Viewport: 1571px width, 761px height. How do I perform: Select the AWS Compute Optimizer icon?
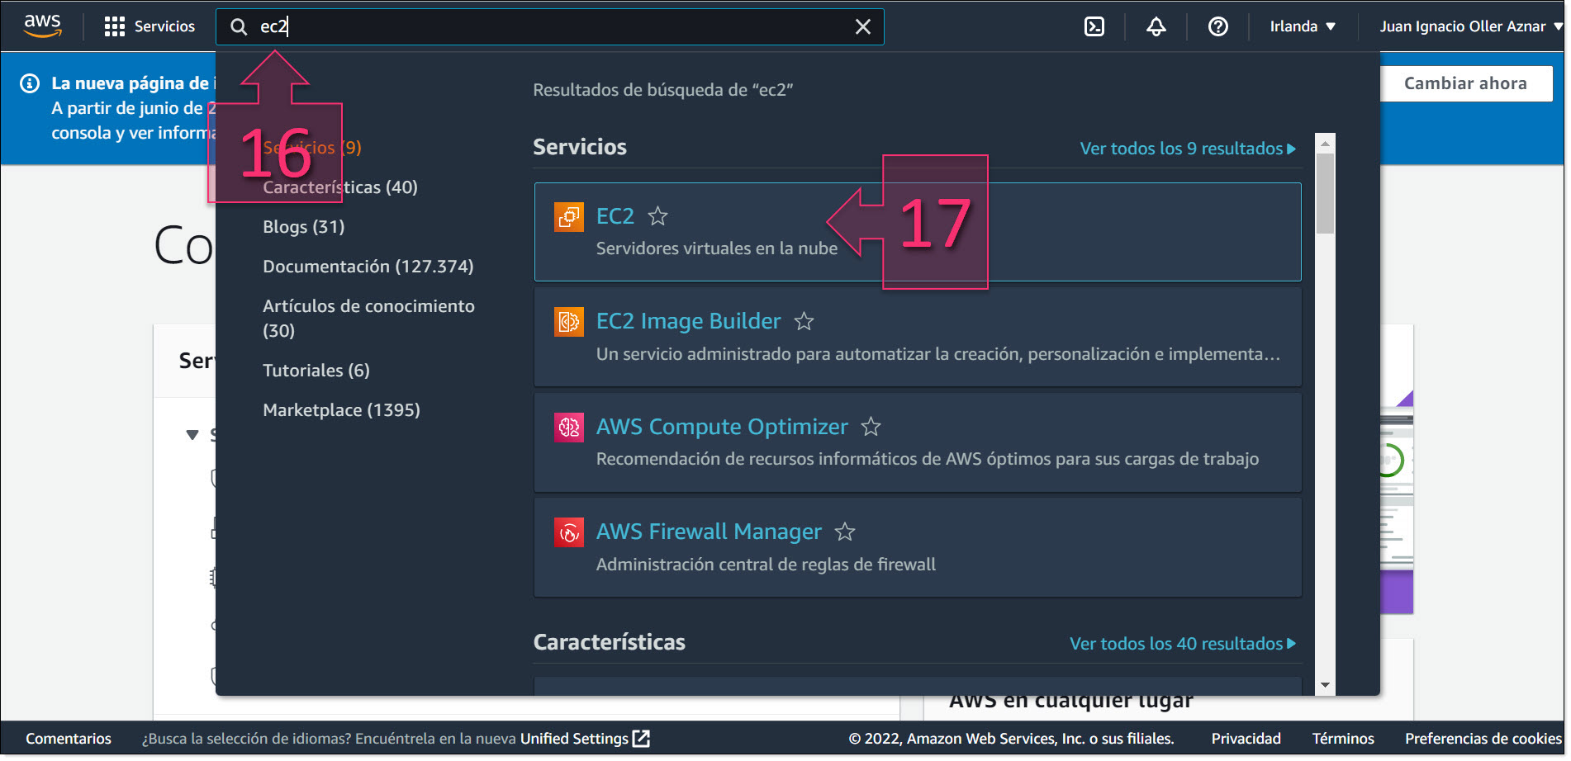[x=568, y=427]
